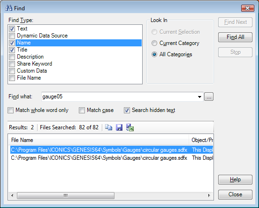The width and height of the screenshot is (259, 208).
Task: Select second circular gauges.sdfx result row
Action: click(112, 158)
